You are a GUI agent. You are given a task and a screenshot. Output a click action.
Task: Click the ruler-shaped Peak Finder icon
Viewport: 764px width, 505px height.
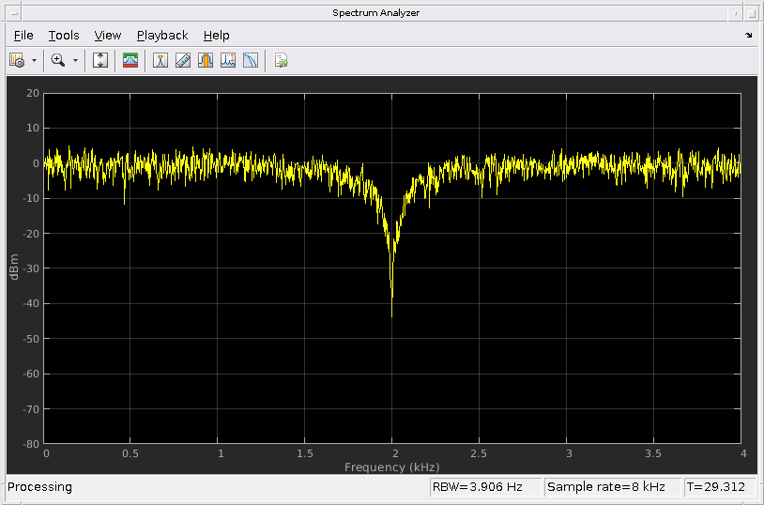click(183, 60)
